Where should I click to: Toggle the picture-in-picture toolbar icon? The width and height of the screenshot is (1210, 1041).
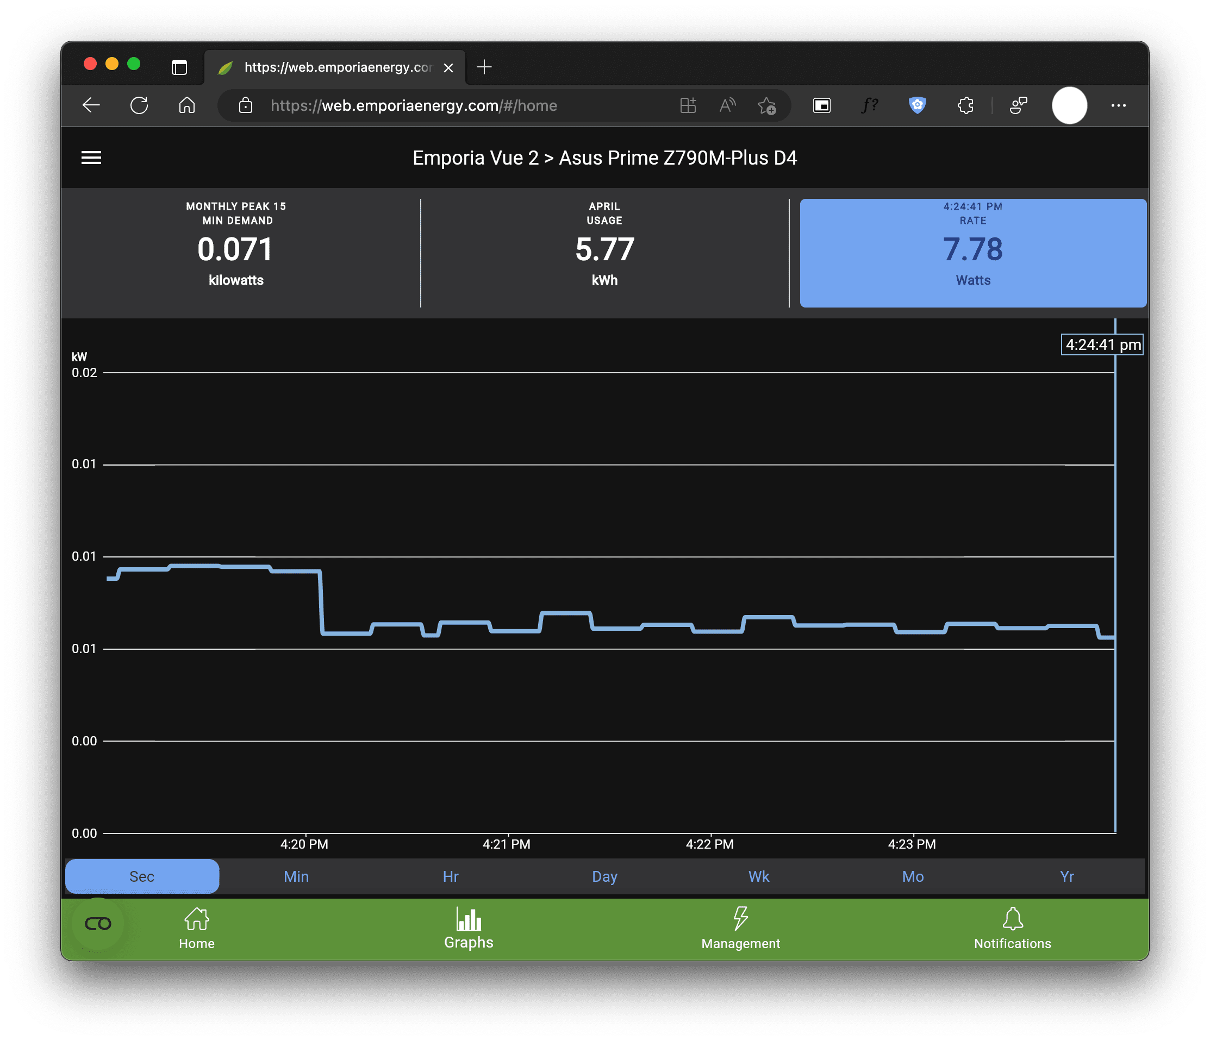click(x=822, y=106)
